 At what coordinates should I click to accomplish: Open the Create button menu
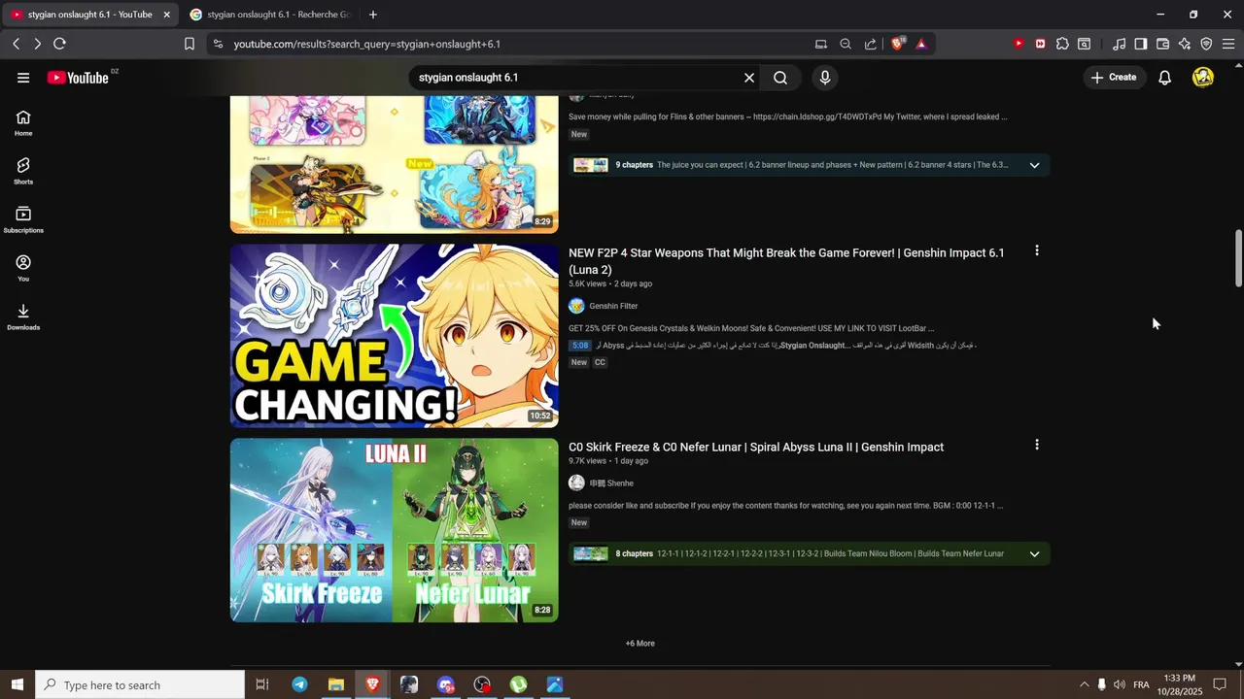[1114, 78]
